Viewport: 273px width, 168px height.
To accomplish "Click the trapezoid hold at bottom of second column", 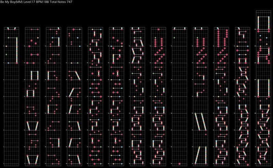I will pos(32,159).
